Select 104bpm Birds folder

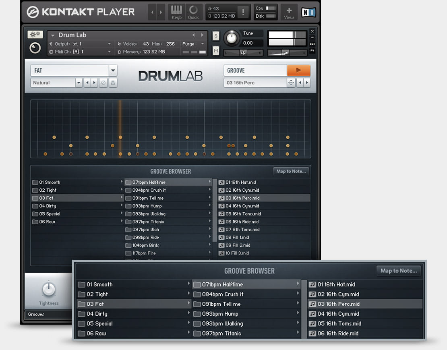coord(168,245)
